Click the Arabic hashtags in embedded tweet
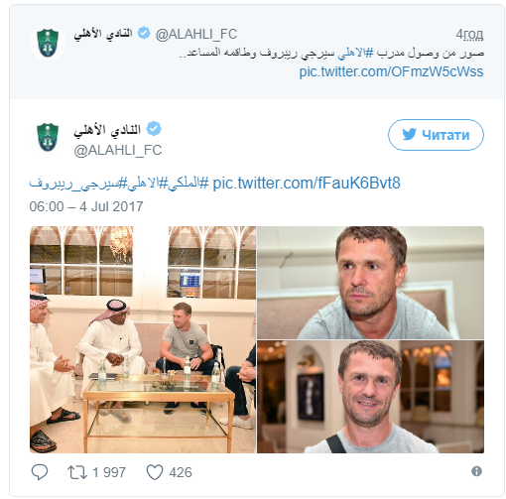The width and height of the screenshot is (506, 499). [x=119, y=183]
